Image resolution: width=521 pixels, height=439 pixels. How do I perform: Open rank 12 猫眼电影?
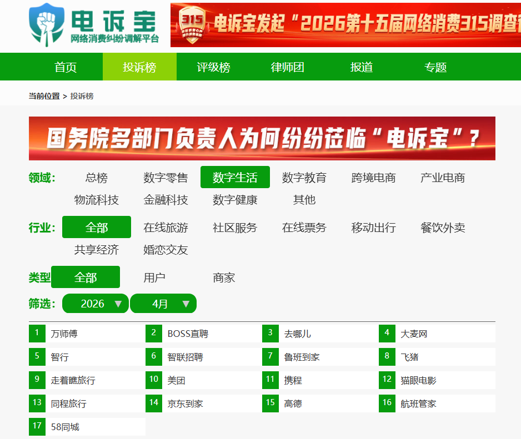(437, 380)
